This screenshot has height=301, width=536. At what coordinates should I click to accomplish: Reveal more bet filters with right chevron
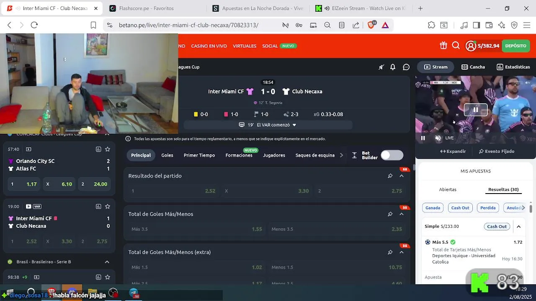click(523, 208)
